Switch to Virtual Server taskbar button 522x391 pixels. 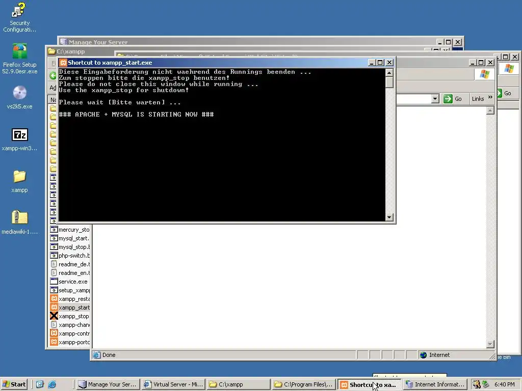tap(173, 384)
